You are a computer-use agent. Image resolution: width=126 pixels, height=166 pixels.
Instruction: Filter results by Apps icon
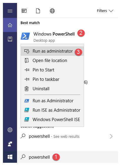(24, 11)
